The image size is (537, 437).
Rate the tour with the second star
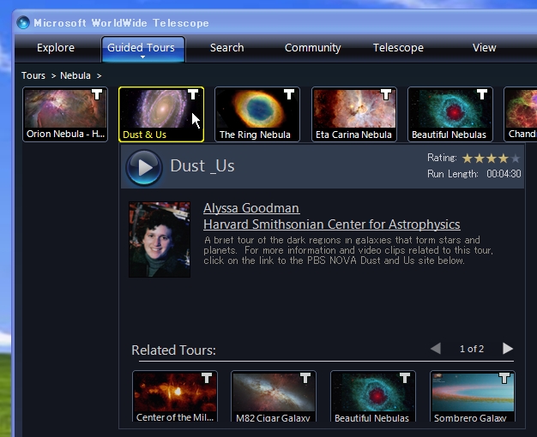[x=480, y=159]
